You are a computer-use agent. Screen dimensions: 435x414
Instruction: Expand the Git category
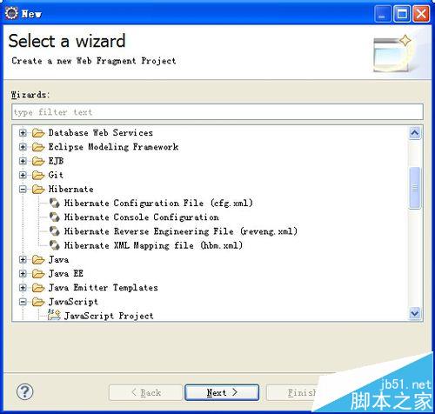click(x=23, y=175)
